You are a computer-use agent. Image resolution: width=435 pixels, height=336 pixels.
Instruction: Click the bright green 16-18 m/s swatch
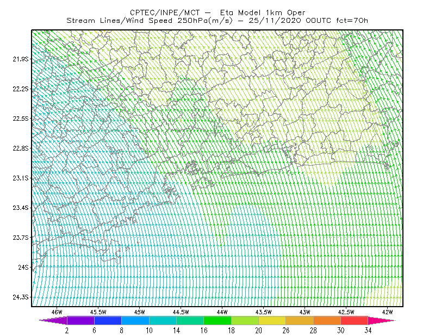coord(217,320)
